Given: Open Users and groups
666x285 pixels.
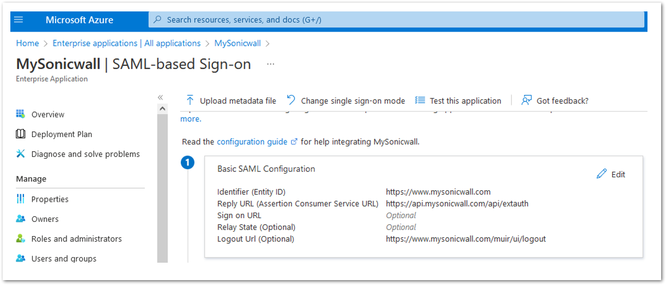Looking at the screenshot, I should point(64,258).
